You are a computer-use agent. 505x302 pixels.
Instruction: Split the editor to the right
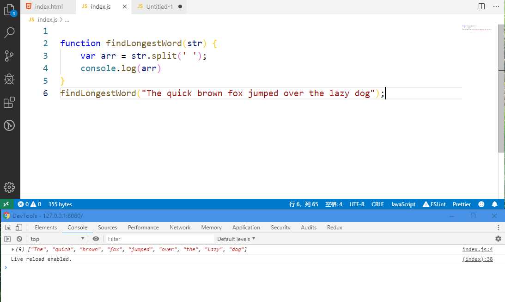tap(481, 6)
